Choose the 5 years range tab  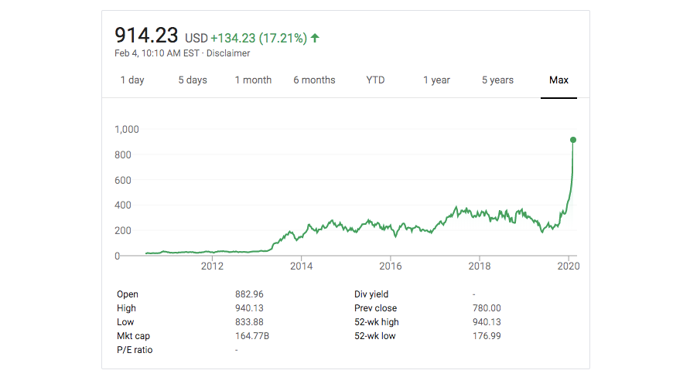click(497, 80)
